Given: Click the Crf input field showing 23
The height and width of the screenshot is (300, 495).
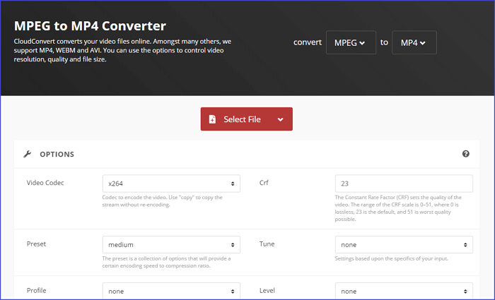Looking at the screenshot, I should pos(404,184).
